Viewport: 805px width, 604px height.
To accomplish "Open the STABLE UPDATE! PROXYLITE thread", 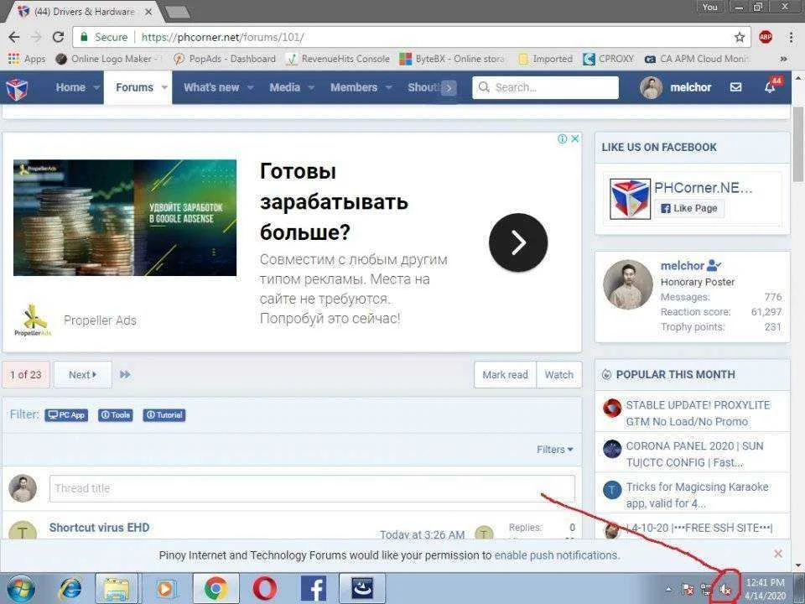I will click(x=698, y=413).
